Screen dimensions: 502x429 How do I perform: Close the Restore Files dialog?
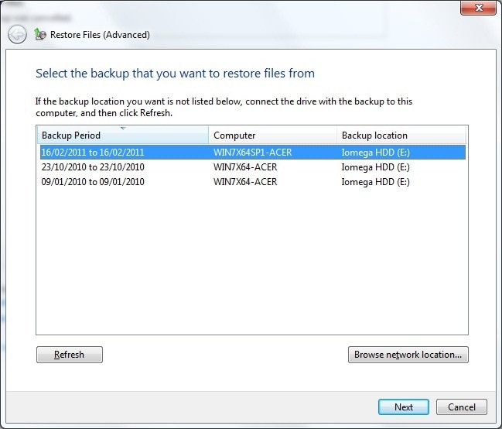pos(478,8)
